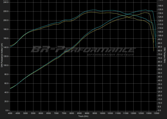Select the 70.0 label on the right torque axis

pos(160,58)
